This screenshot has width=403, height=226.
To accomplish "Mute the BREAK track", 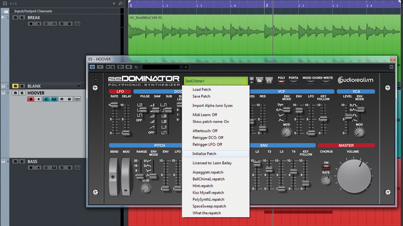I will click(15, 17).
